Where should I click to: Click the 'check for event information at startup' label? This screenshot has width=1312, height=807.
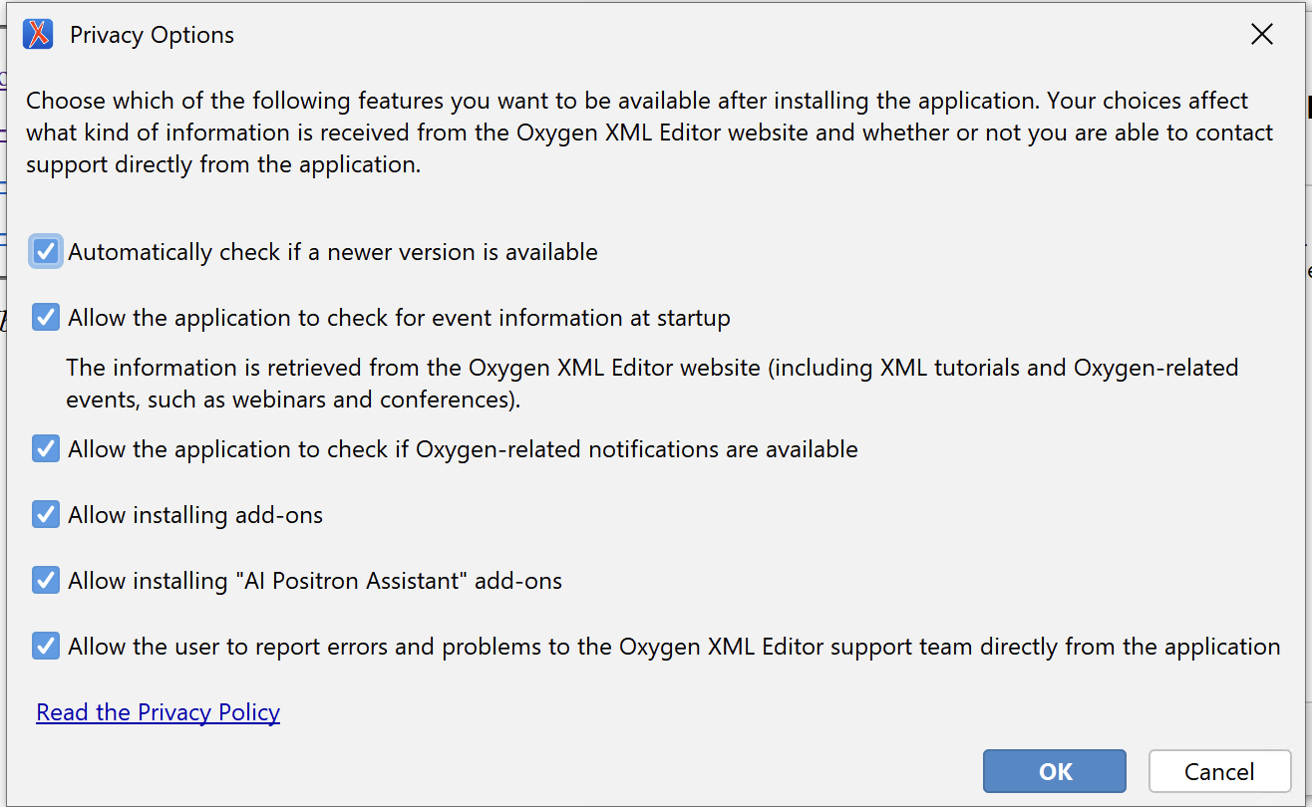[400, 318]
